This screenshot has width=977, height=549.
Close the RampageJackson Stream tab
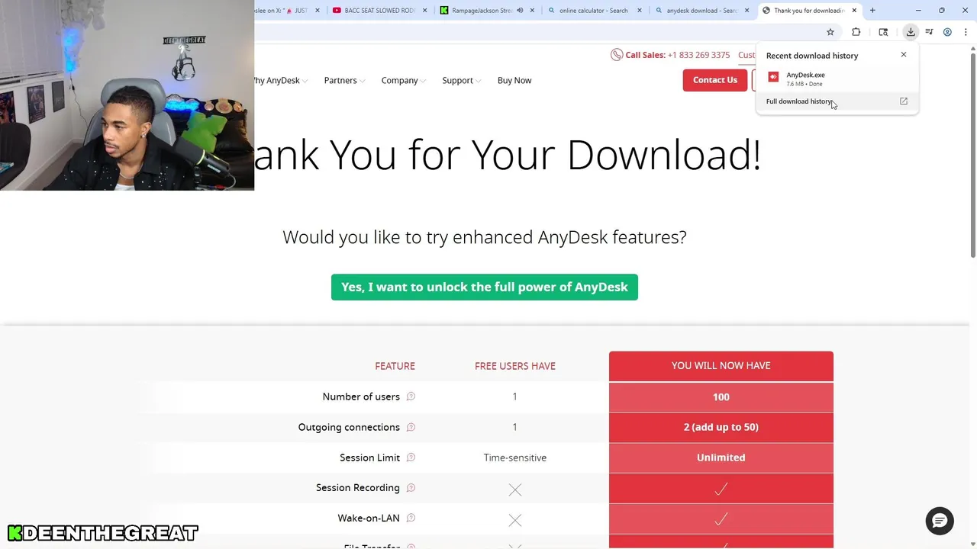tap(532, 11)
